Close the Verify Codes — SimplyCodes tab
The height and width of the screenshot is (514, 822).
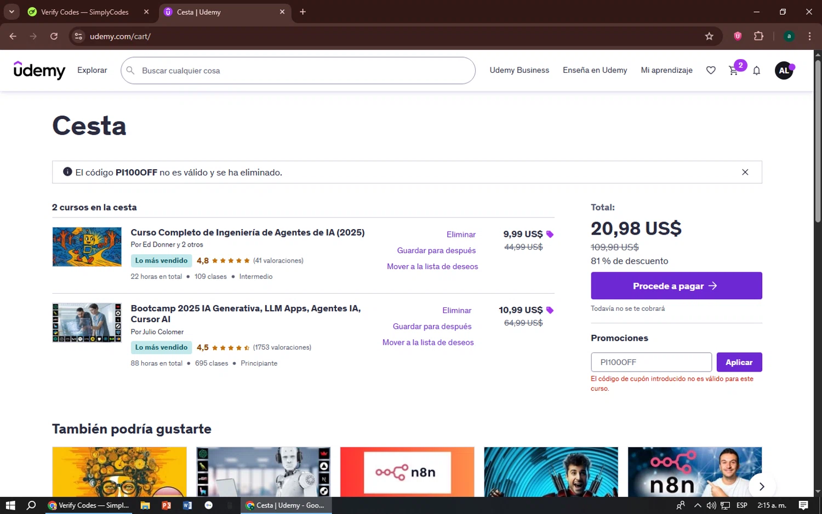(x=146, y=12)
